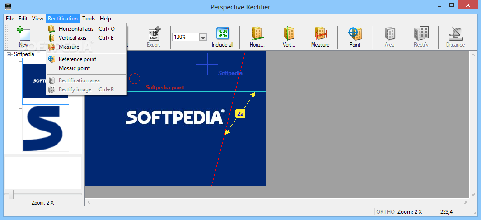Click the blue cross mosaic point marker
The image size is (481, 220).
tap(207, 65)
